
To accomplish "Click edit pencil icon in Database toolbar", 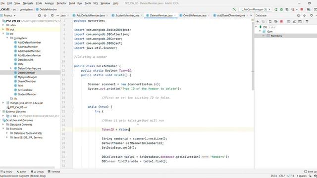I will pos(294,21).
